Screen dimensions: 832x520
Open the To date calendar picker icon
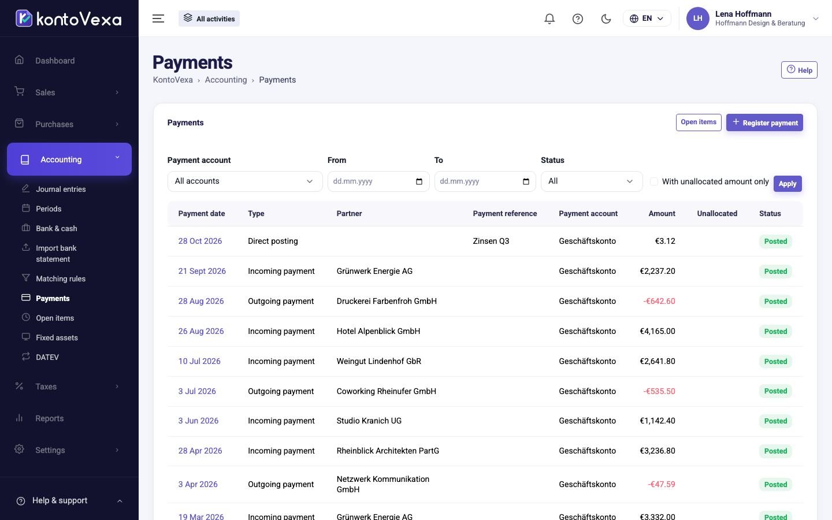526,181
